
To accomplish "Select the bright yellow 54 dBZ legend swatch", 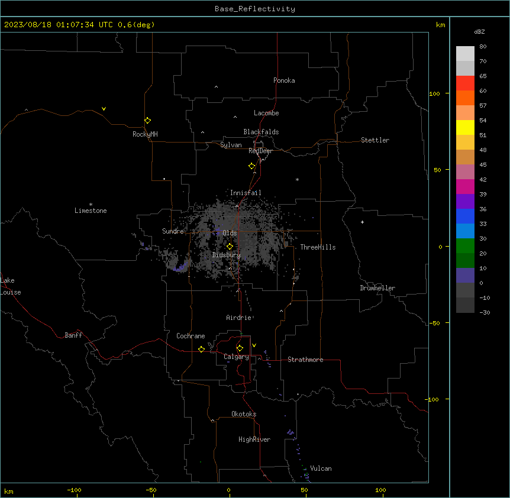I will pyautogui.click(x=465, y=127).
